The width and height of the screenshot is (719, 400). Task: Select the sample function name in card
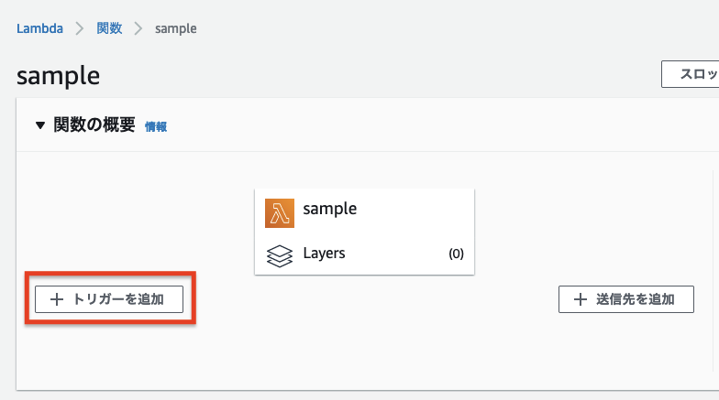click(329, 209)
